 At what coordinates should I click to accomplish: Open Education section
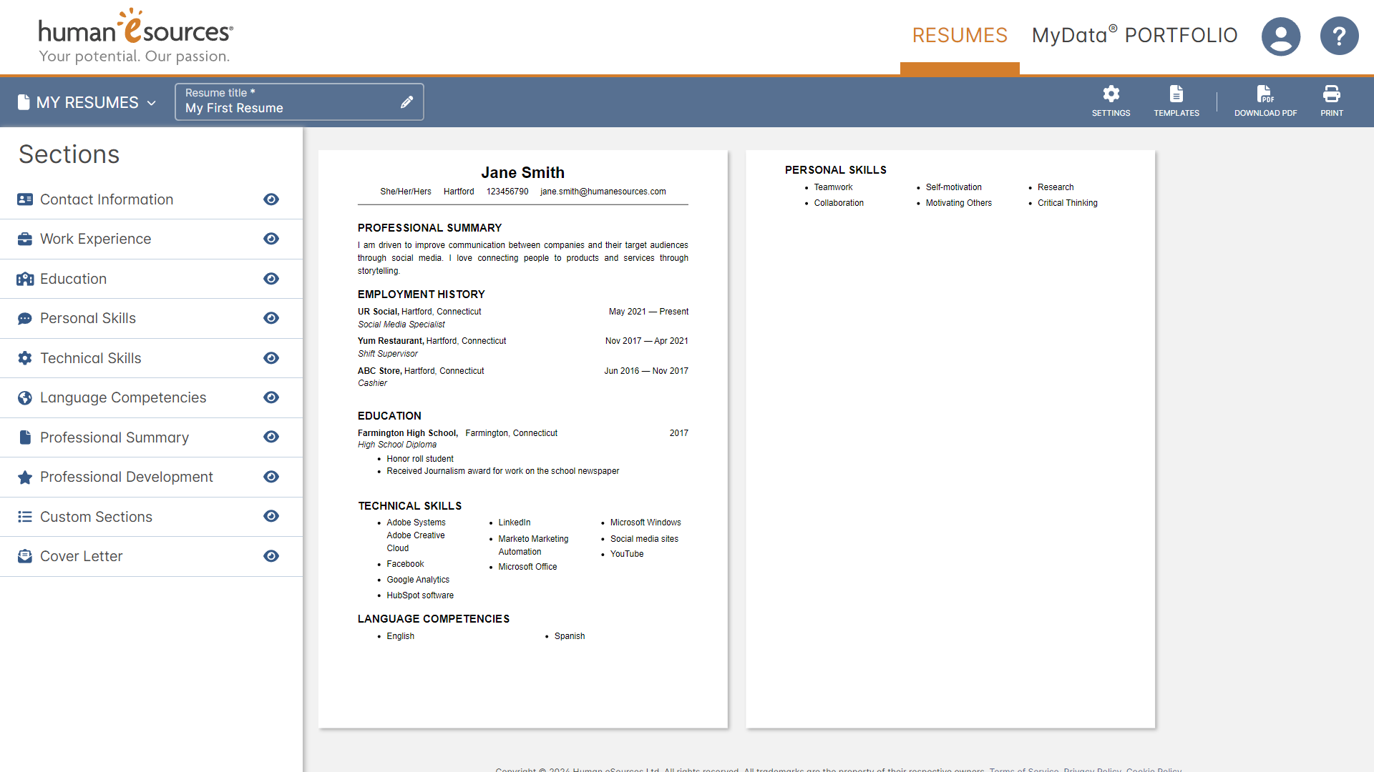point(74,279)
